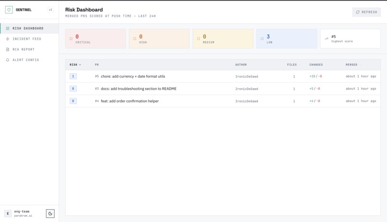Open the RCA Report sidebar item

pos(29,49)
